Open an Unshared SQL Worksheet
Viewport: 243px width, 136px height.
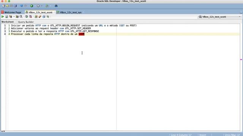(x=36, y=17)
